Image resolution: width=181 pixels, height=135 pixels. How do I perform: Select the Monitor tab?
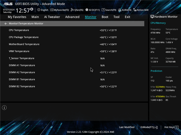pyautogui.click(x=90, y=17)
